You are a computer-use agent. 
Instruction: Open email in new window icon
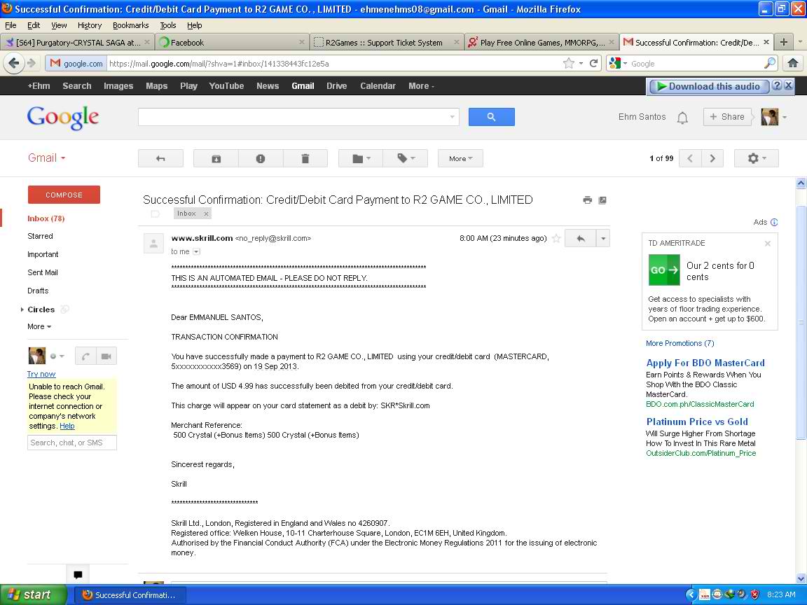602,200
